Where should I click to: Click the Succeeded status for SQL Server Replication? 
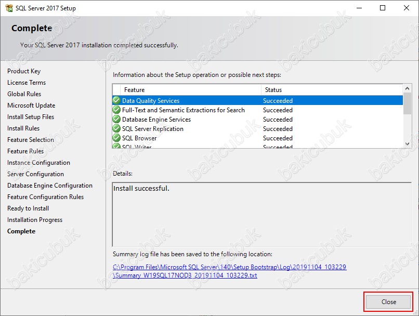278,129
